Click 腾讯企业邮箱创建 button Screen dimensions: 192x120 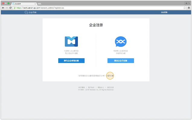click(x=71, y=61)
